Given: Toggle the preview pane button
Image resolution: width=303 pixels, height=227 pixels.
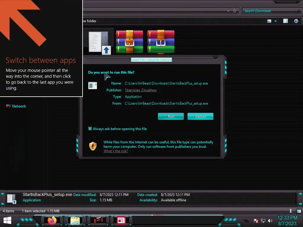Looking at the screenshot, I should 286,21.
